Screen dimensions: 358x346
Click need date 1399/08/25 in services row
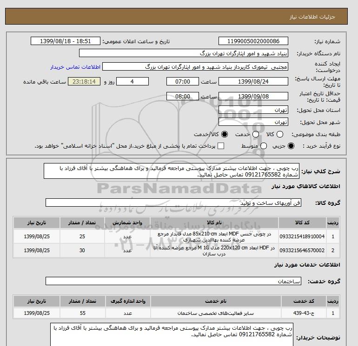(37, 313)
